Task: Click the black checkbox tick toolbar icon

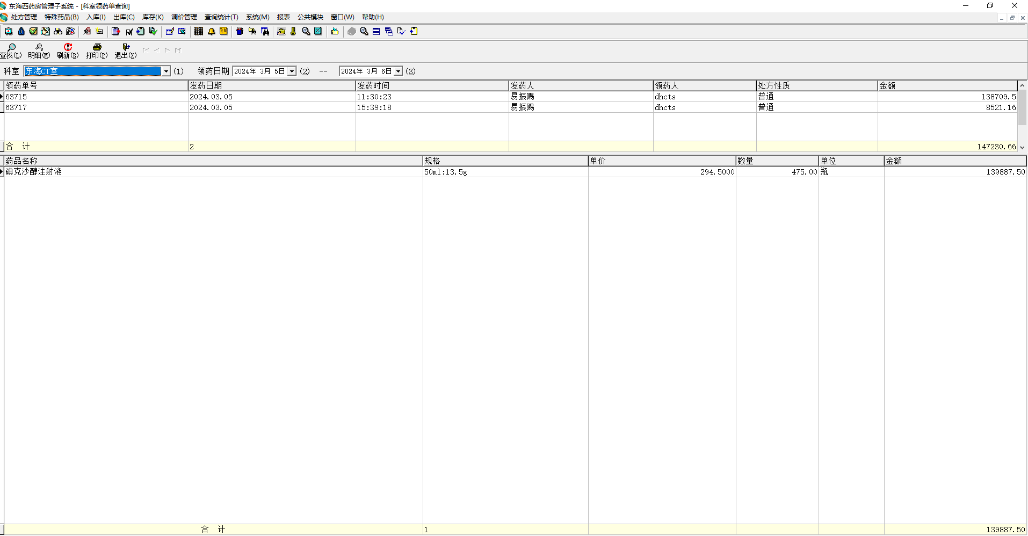Action: [x=129, y=32]
